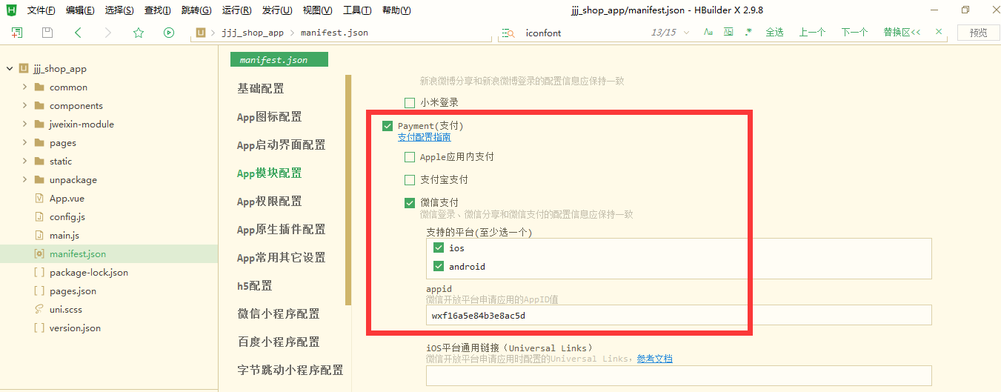Uncheck the ios platform checkbox

[x=439, y=248]
